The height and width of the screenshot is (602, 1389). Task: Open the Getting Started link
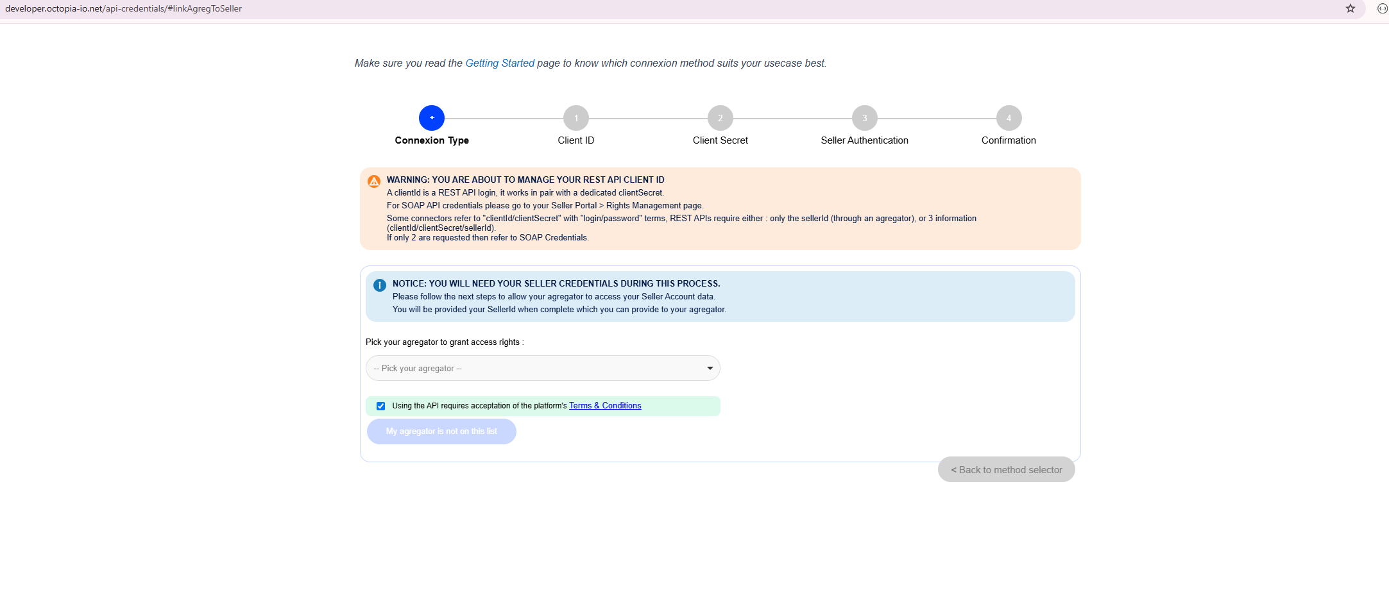click(500, 63)
